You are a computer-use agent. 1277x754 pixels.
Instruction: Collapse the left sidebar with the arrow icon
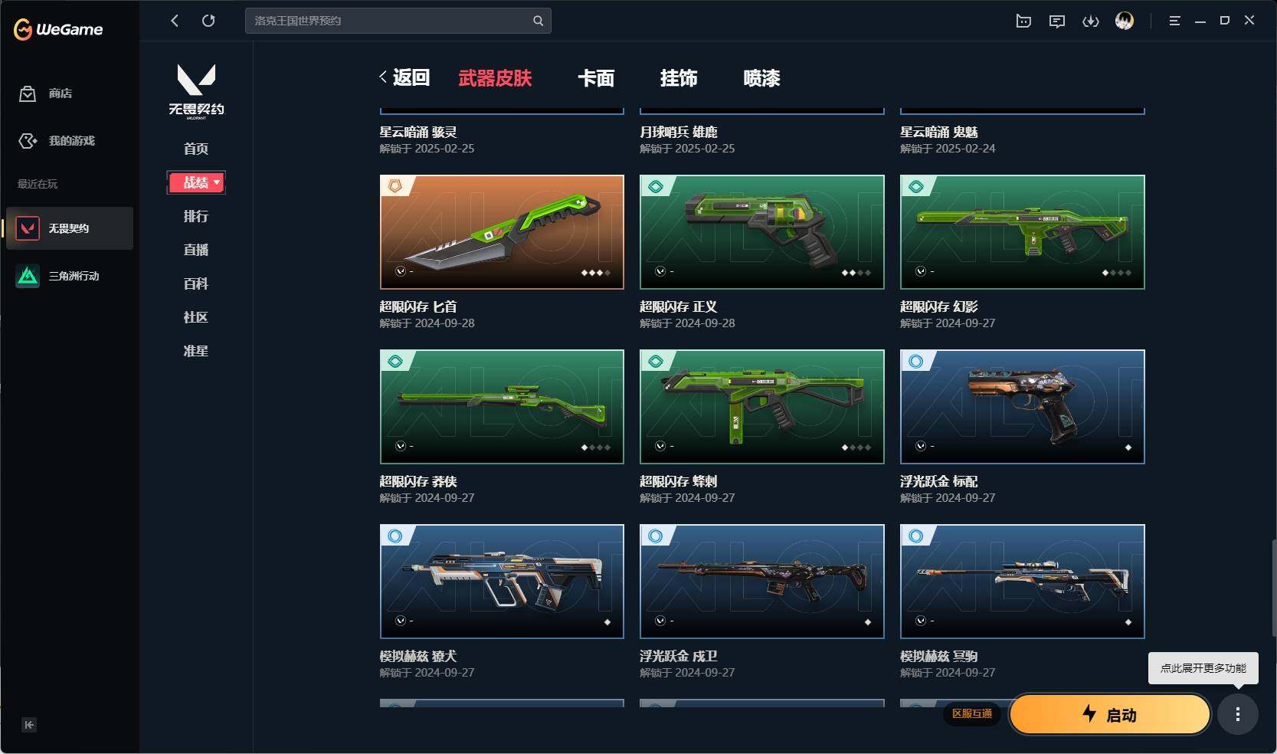tap(29, 725)
